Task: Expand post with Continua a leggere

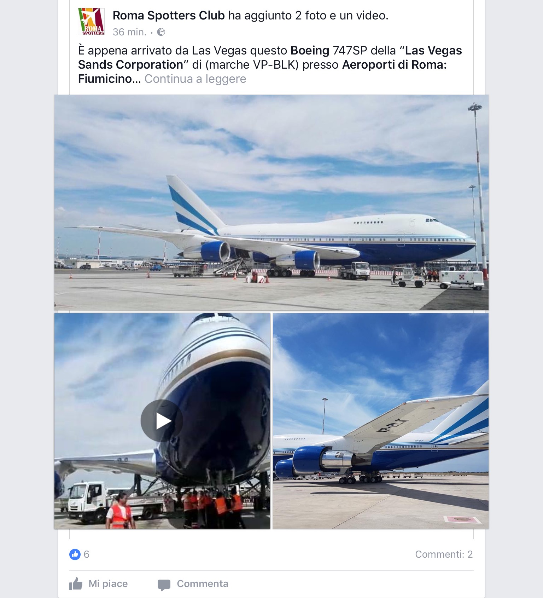Action: (x=195, y=79)
